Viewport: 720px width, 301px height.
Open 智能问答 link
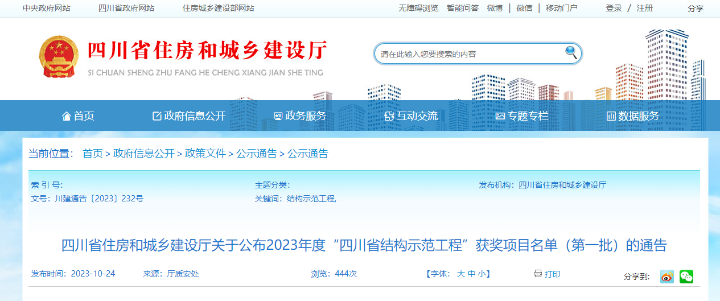point(463,8)
